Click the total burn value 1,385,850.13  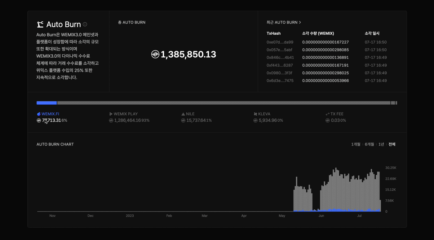(x=188, y=55)
